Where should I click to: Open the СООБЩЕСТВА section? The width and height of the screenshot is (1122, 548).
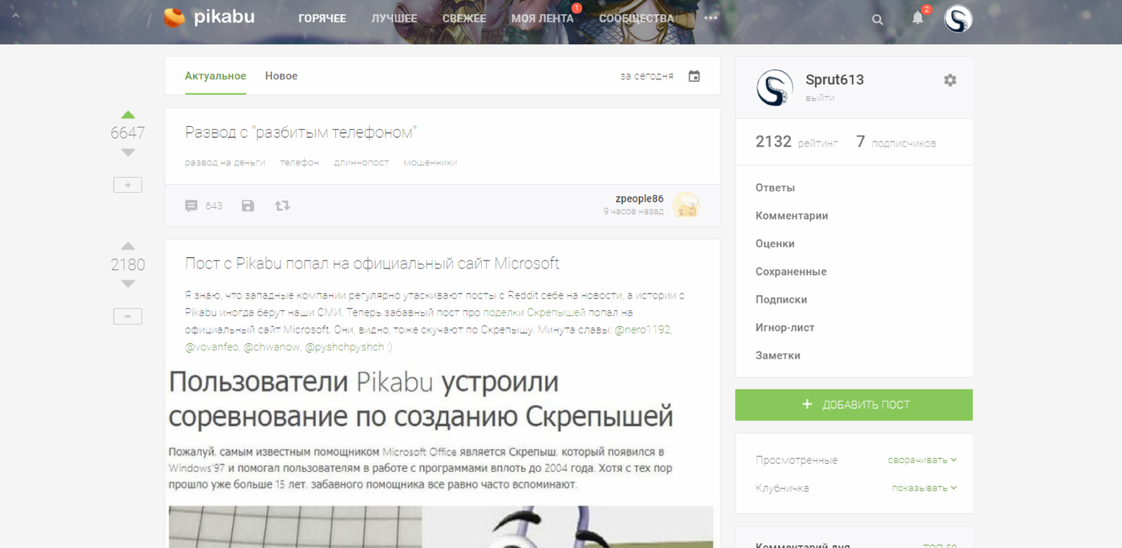[x=636, y=18]
